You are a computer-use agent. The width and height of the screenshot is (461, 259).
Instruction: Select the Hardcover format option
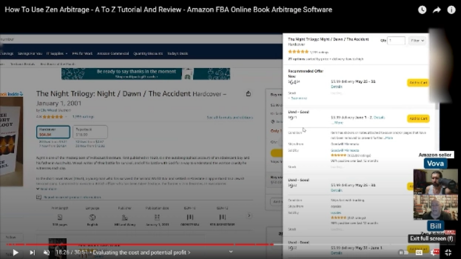click(53, 131)
